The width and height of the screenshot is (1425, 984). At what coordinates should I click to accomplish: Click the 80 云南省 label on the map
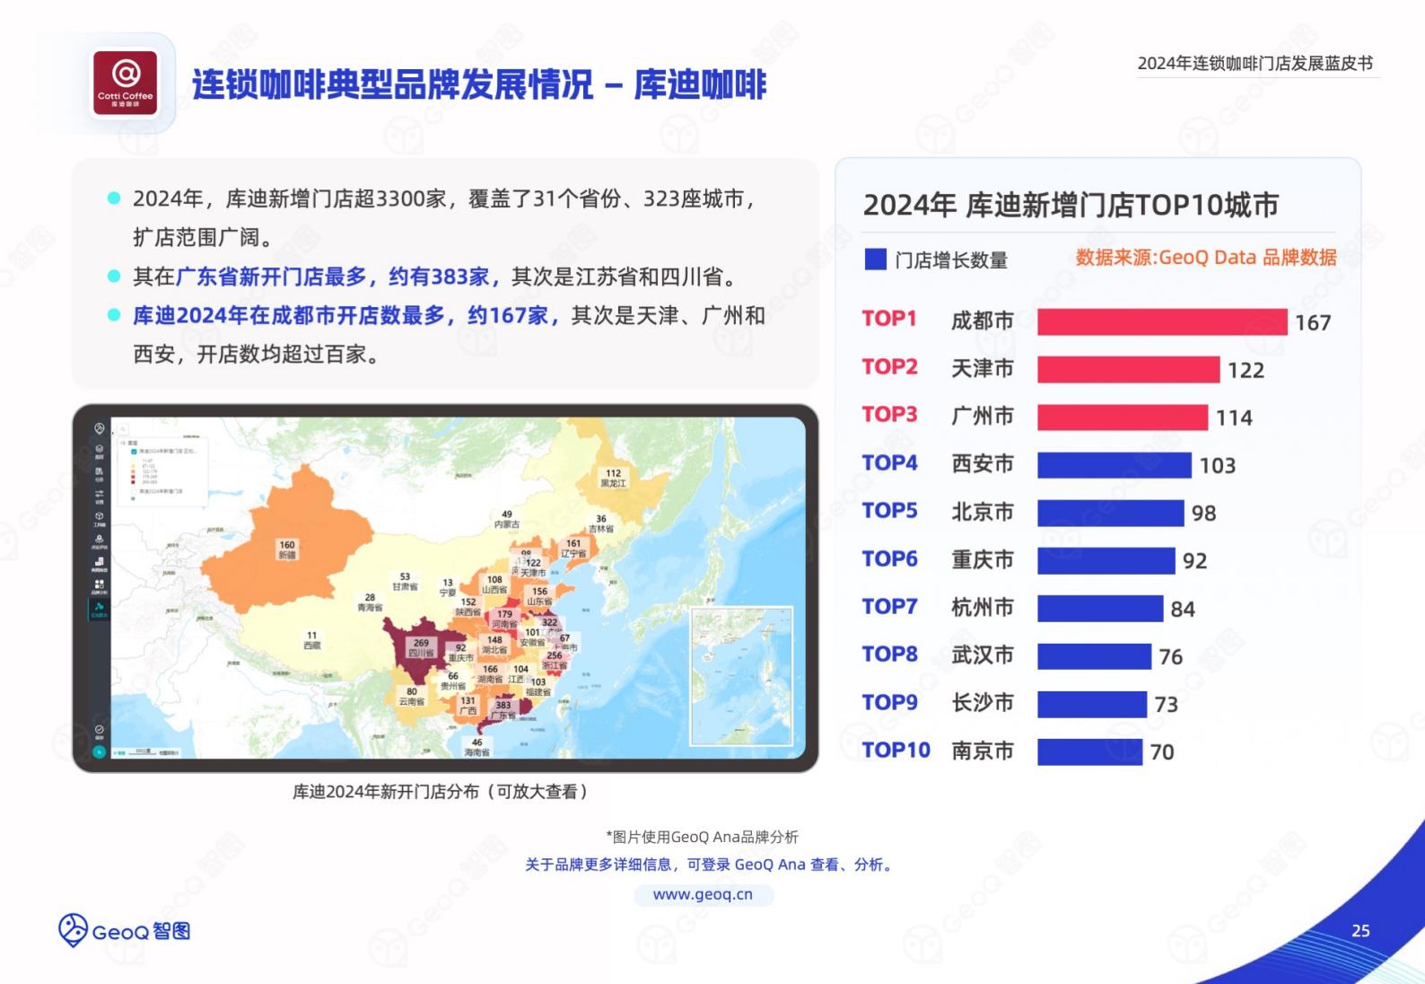pyautogui.click(x=412, y=697)
